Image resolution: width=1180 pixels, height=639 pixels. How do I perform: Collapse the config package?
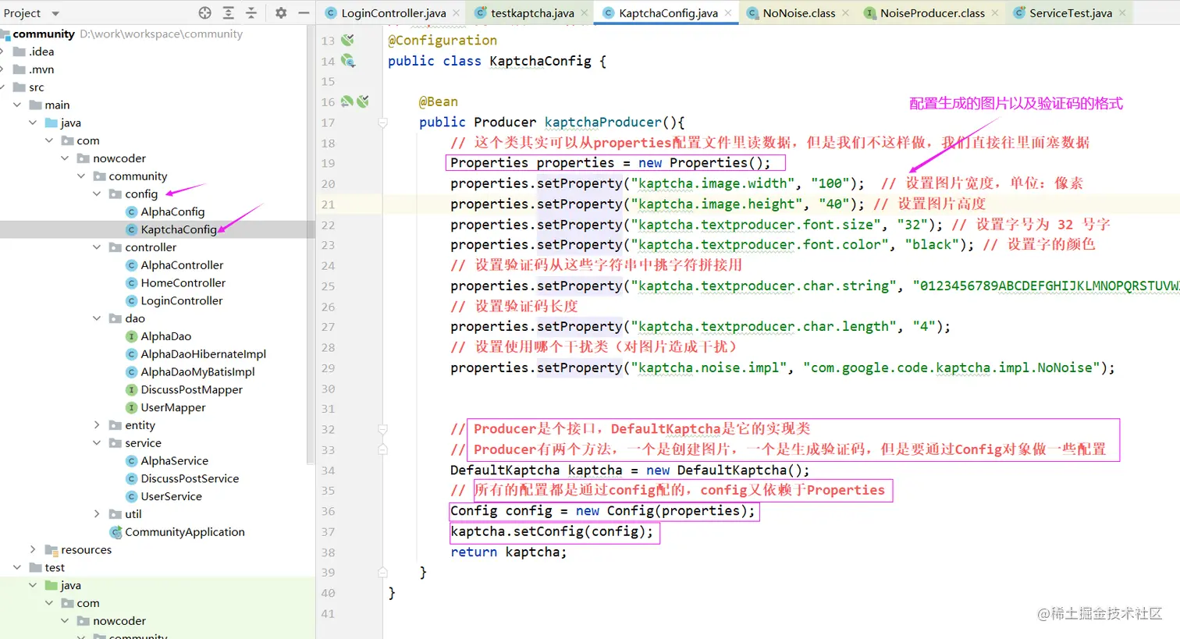[97, 193]
